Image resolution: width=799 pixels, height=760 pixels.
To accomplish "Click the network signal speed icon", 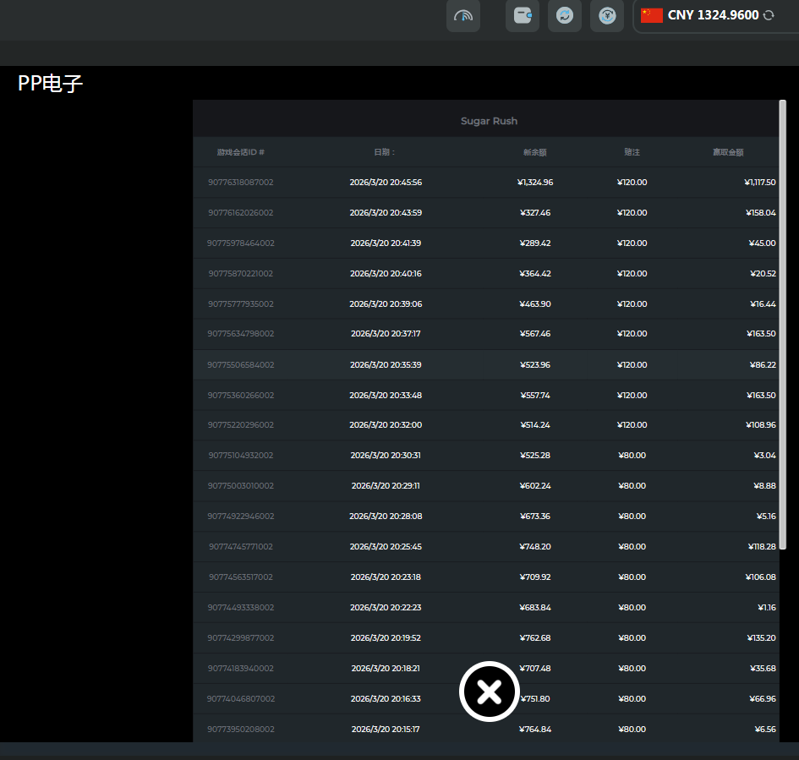I will click(463, 15).
